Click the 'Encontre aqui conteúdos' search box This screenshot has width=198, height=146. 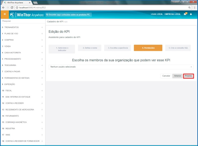[69, 15]
